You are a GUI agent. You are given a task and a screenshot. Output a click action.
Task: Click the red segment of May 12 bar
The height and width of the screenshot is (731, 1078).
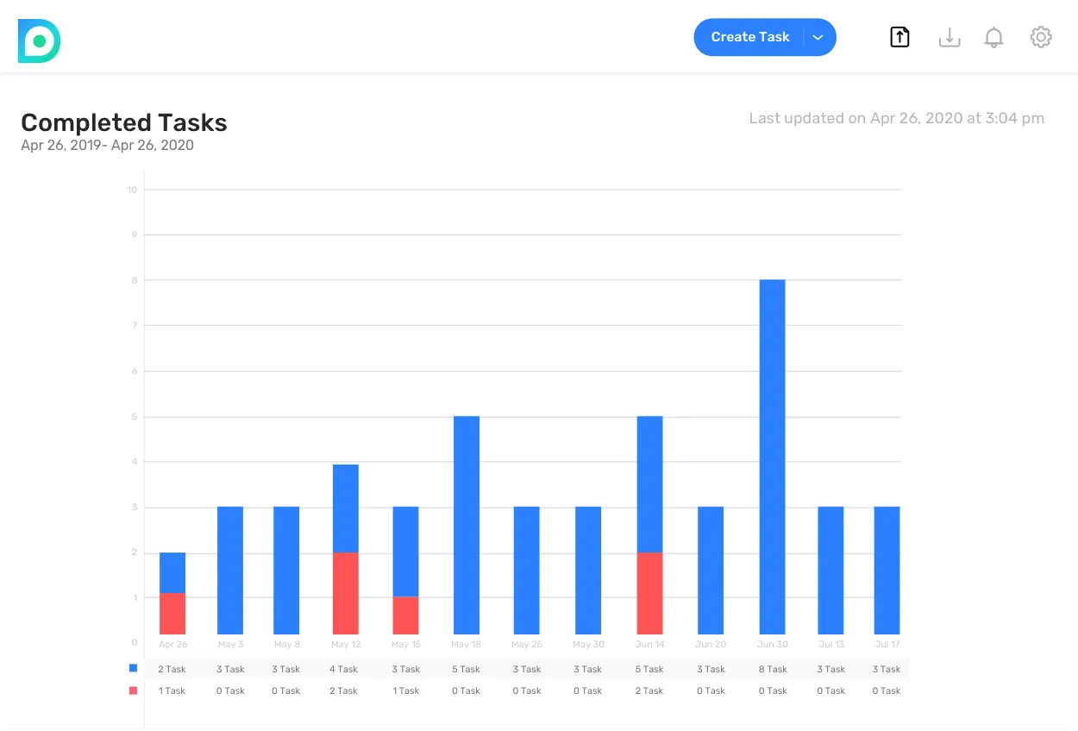pos(345,593)
